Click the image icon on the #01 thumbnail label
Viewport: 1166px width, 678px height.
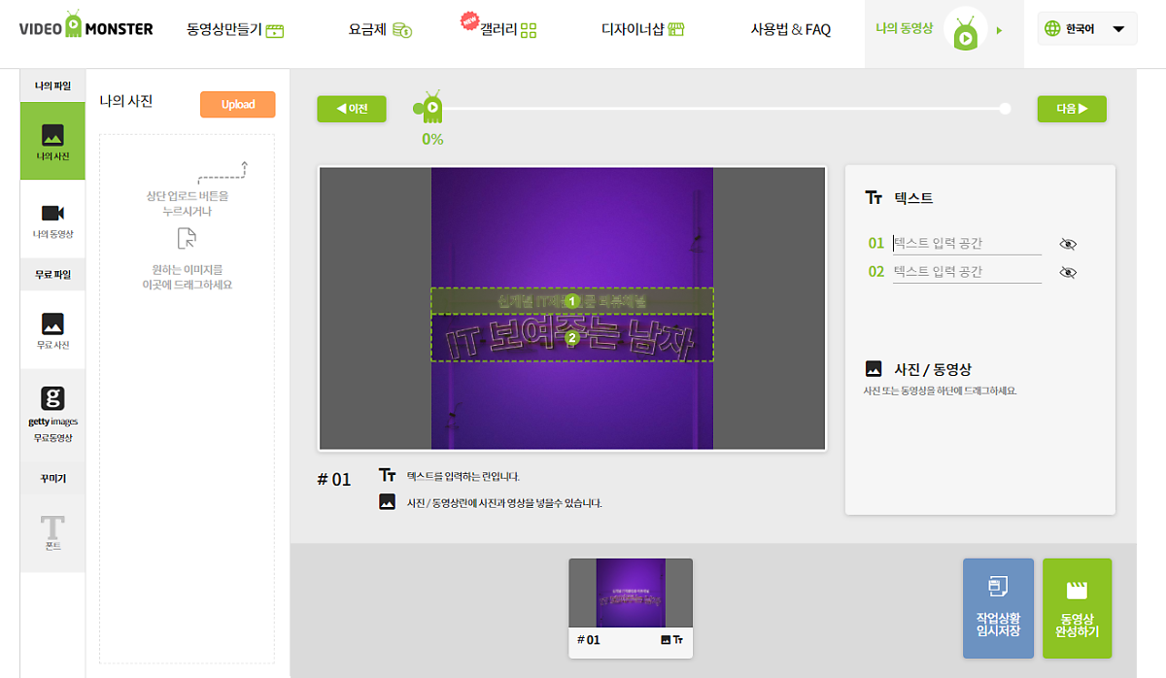666,640
